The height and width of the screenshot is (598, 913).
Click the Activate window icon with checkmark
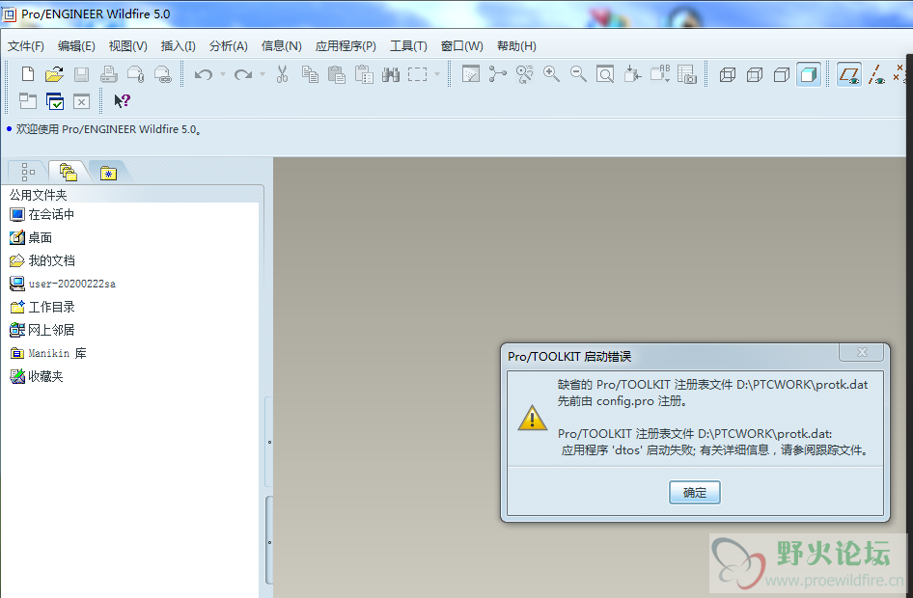55,101
